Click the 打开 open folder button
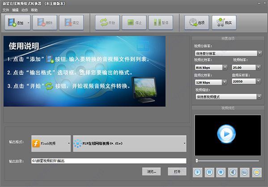The width and height of the screenshot is (268, 187). click(x=177, y=171)
